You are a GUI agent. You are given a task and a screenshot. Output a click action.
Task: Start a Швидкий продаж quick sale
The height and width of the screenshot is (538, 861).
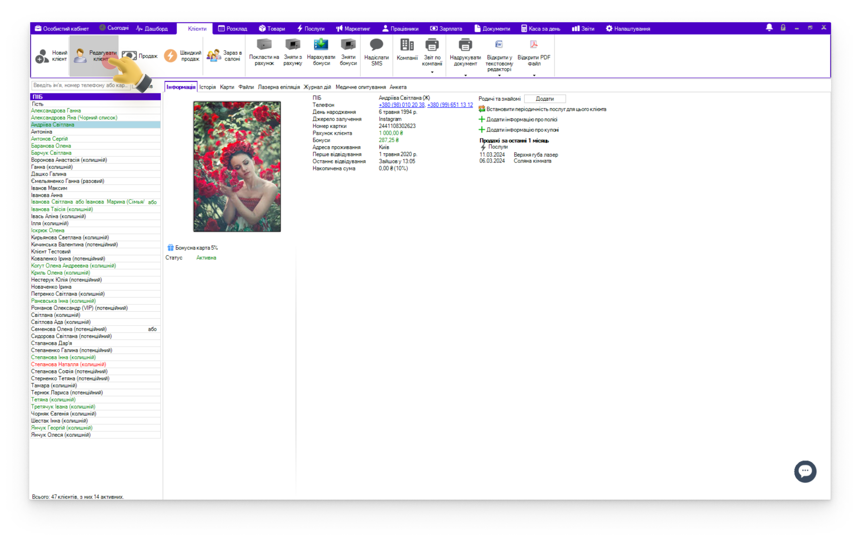click(x=183, y=56)
